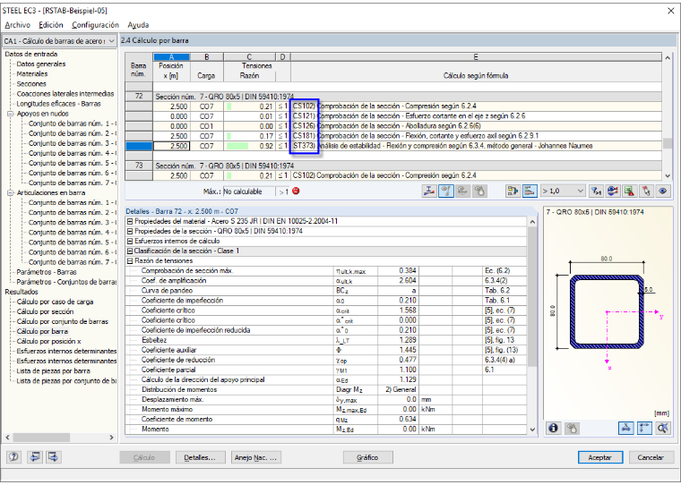Screen dimensions: 681x485
Task: Click the help question mark icon
Action: [x=14, y=456]
